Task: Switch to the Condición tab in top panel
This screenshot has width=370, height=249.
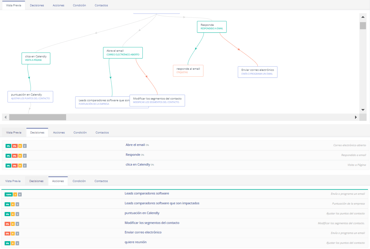Action: point(79,5)
